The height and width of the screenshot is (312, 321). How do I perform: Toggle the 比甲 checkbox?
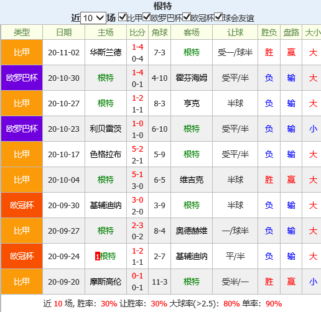[x=123, y=17]
